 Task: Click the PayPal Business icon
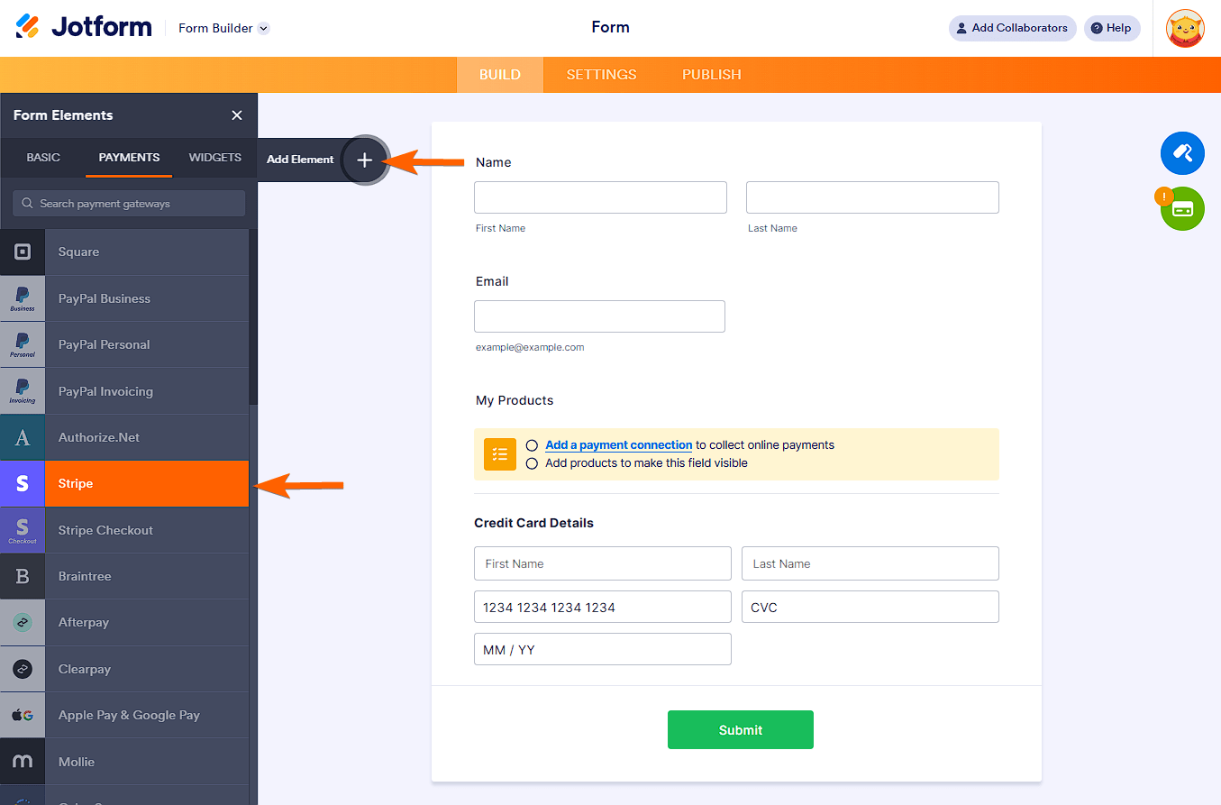point(23,298)
